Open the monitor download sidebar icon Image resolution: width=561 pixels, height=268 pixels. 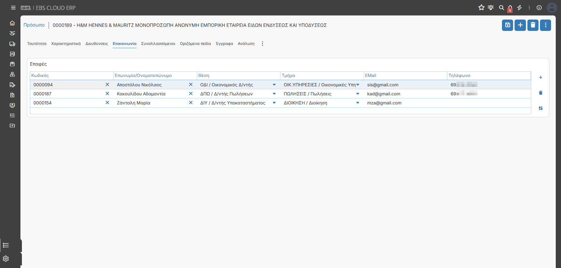(x=12, y=105)
